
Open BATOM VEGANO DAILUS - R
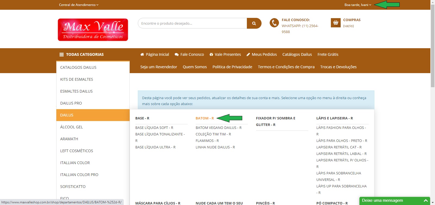pos(219,128)
